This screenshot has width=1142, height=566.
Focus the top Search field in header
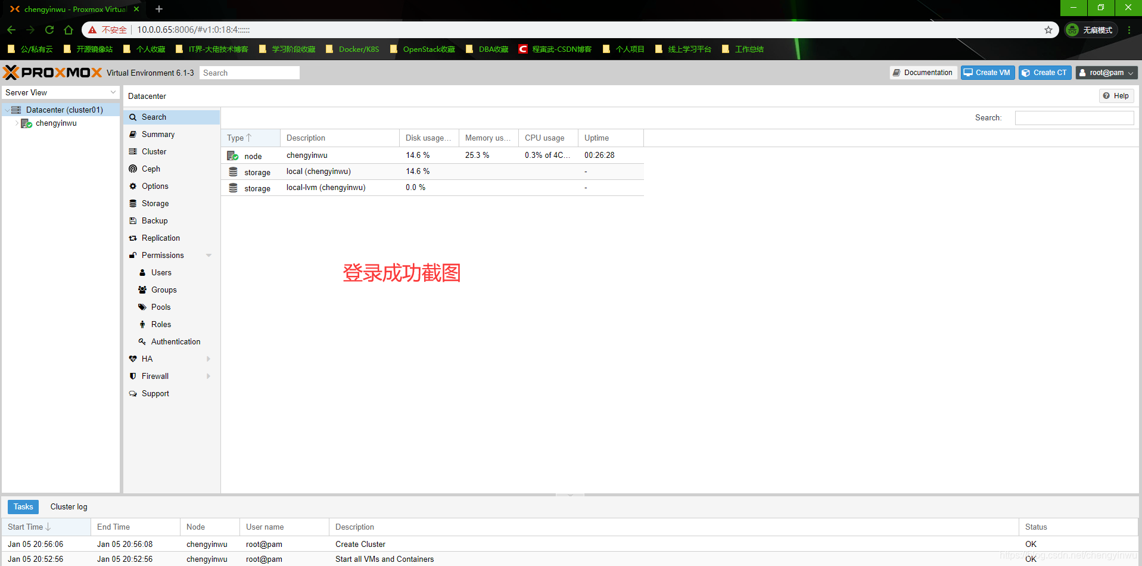pos(250,73)
